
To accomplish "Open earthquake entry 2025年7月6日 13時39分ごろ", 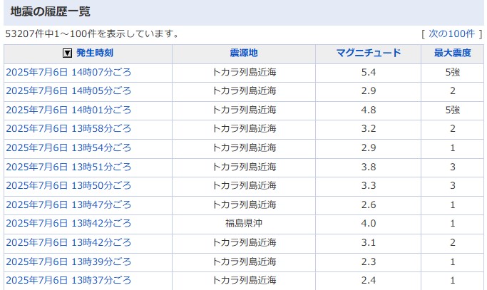I will click(x=68, y=261).
